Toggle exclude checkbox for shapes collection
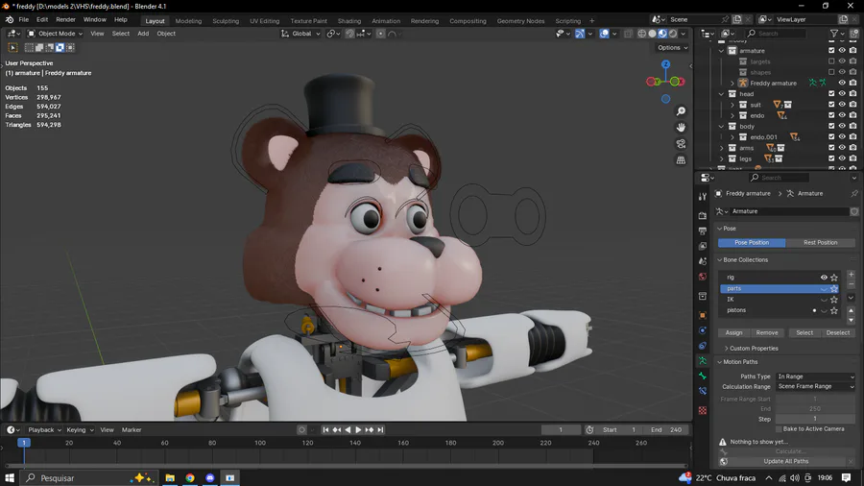864x486 pixels. click(831, 72)
